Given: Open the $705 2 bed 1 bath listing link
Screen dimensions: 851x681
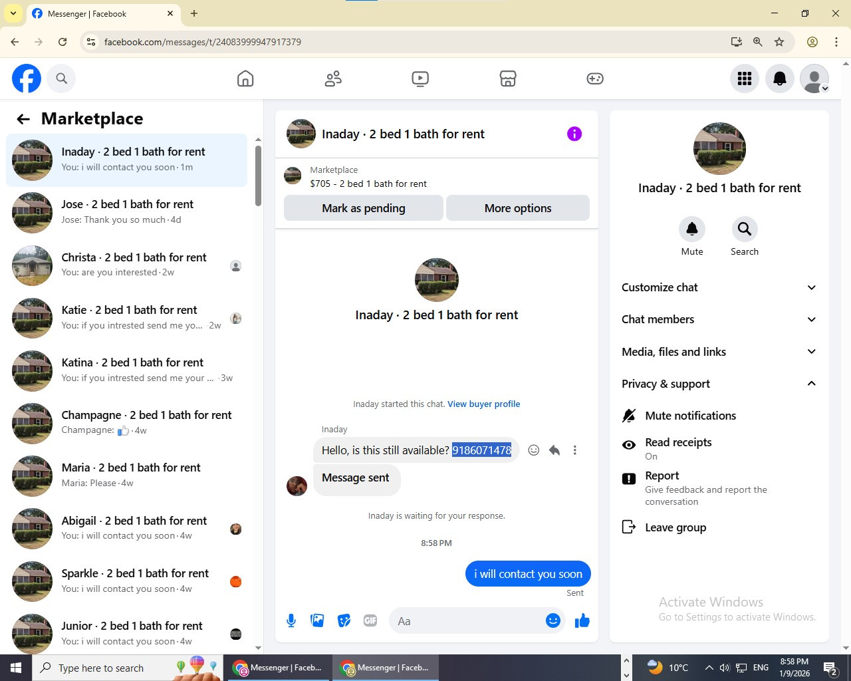Looking at the screenshot, I should pyautogui.click(x=368, y=184).
